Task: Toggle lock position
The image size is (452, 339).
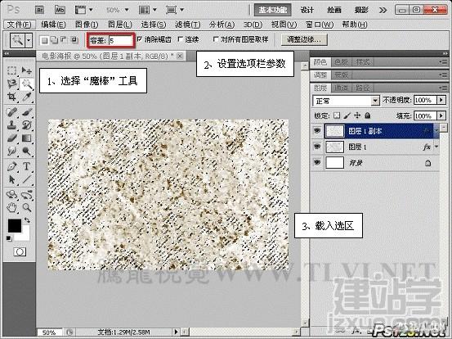Action: pos(357,115)
